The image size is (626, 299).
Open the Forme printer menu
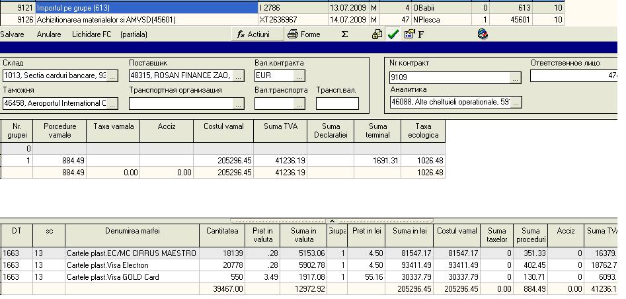304,34
